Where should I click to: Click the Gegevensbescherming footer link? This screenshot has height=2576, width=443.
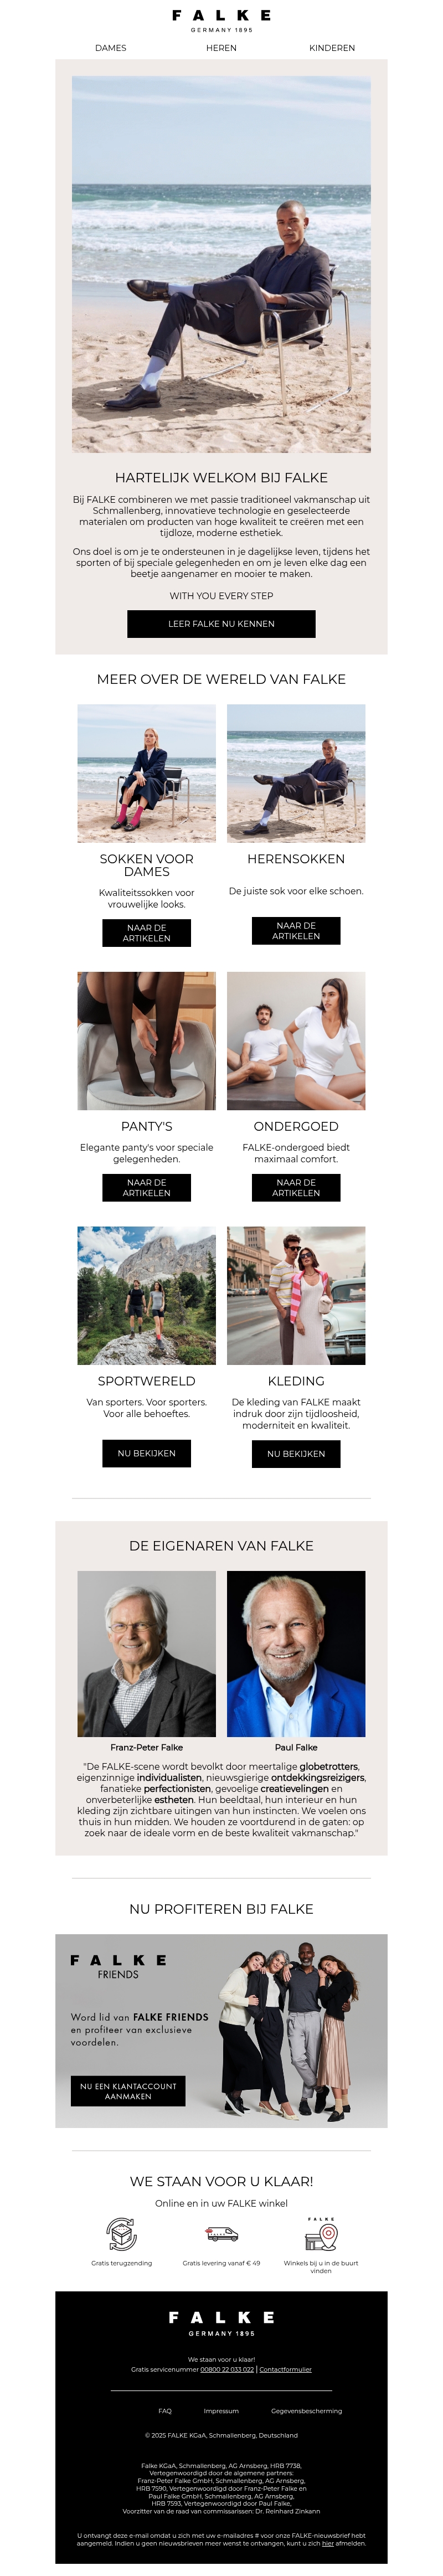tap(306, 2411)
